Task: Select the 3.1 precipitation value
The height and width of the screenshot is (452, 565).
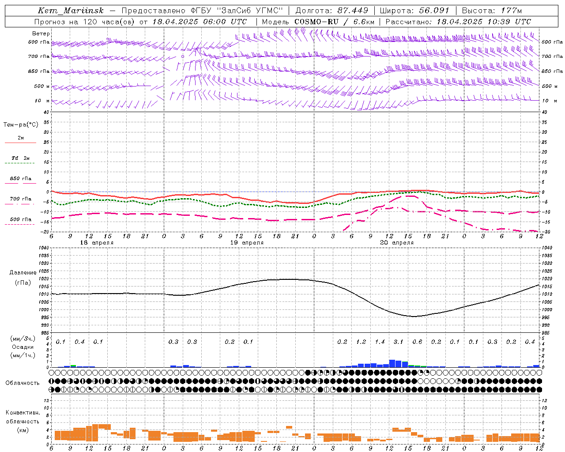Action: 398,342
